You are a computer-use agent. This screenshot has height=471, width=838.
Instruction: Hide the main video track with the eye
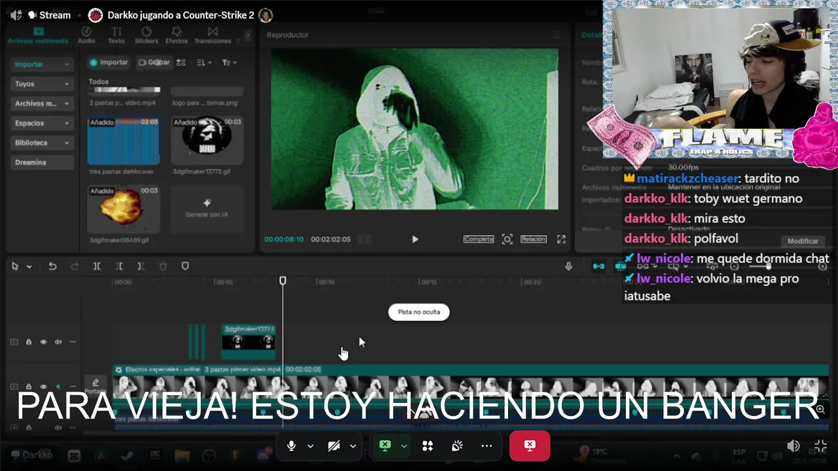(43, 387)
